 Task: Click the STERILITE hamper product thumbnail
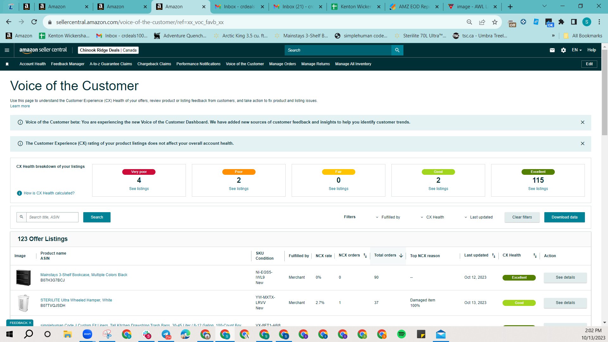(x=23, y=303)
